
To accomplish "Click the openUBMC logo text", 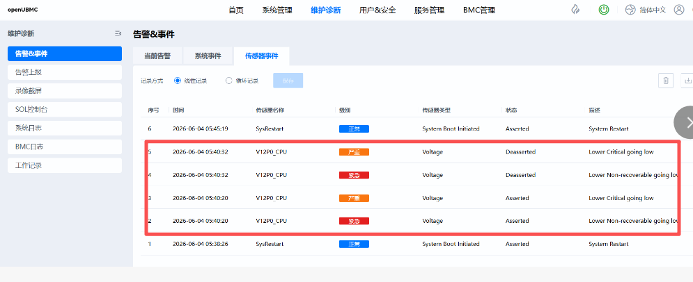I will click(22, 10).
